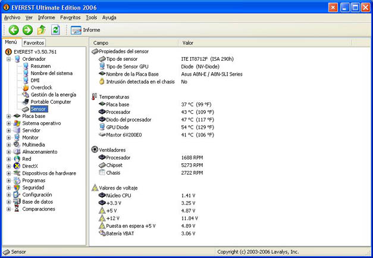Image resolution: width=373 pixels, height=258 pixels.
Task: Click the Portable Computer laptop icon
Action: coord(26,102)
